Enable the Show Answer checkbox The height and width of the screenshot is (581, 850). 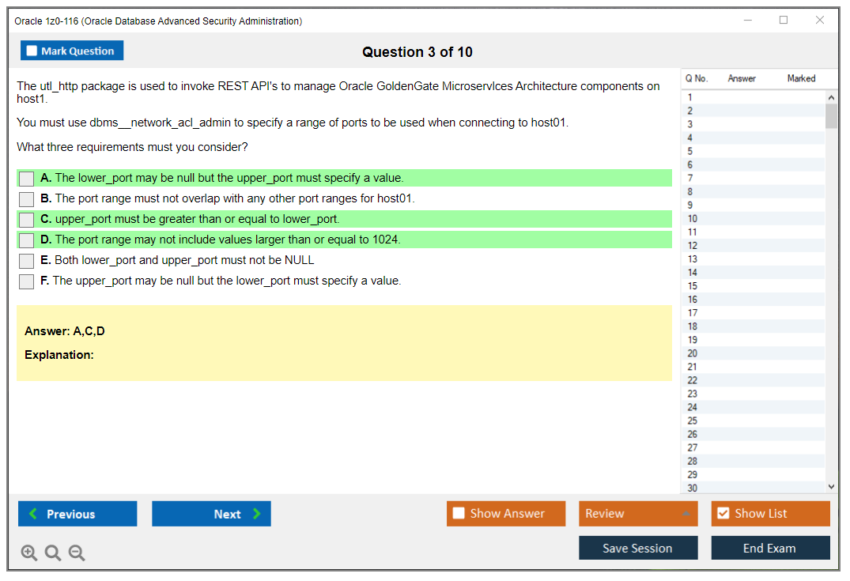click(459, 513)
